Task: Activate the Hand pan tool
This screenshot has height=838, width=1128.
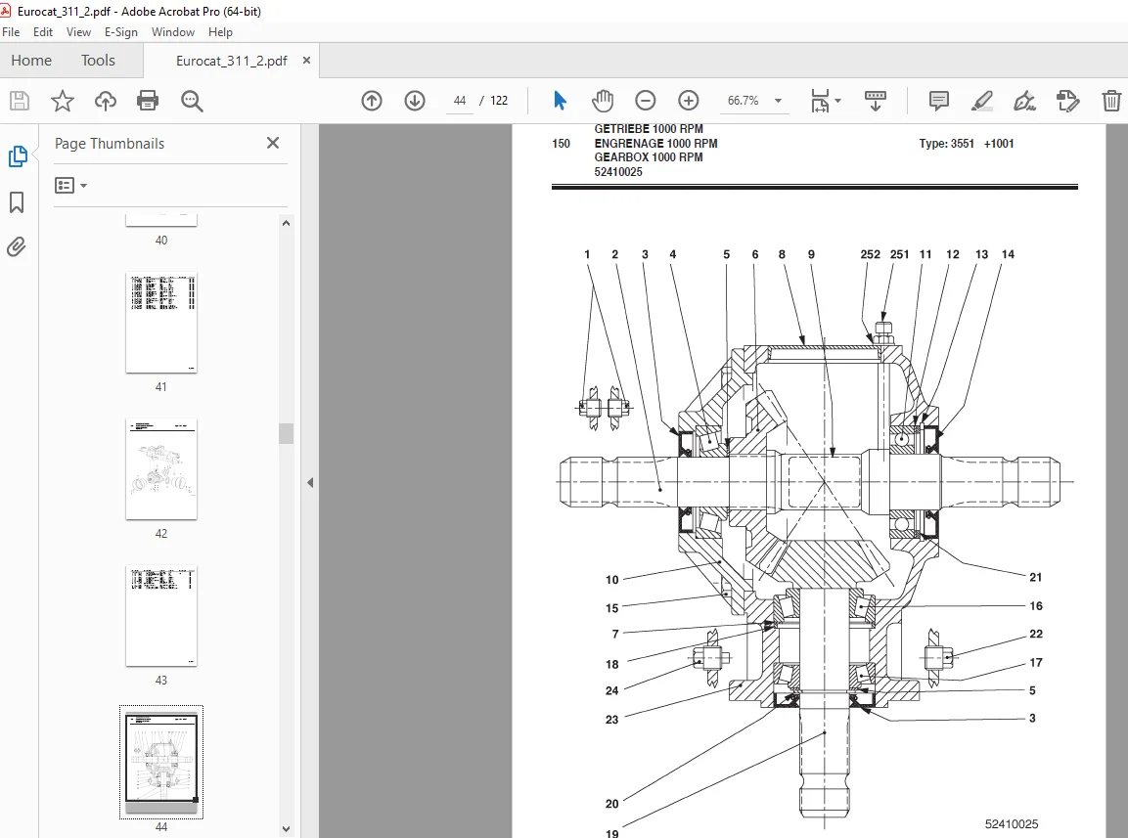Action: click(x=602, y=101)
